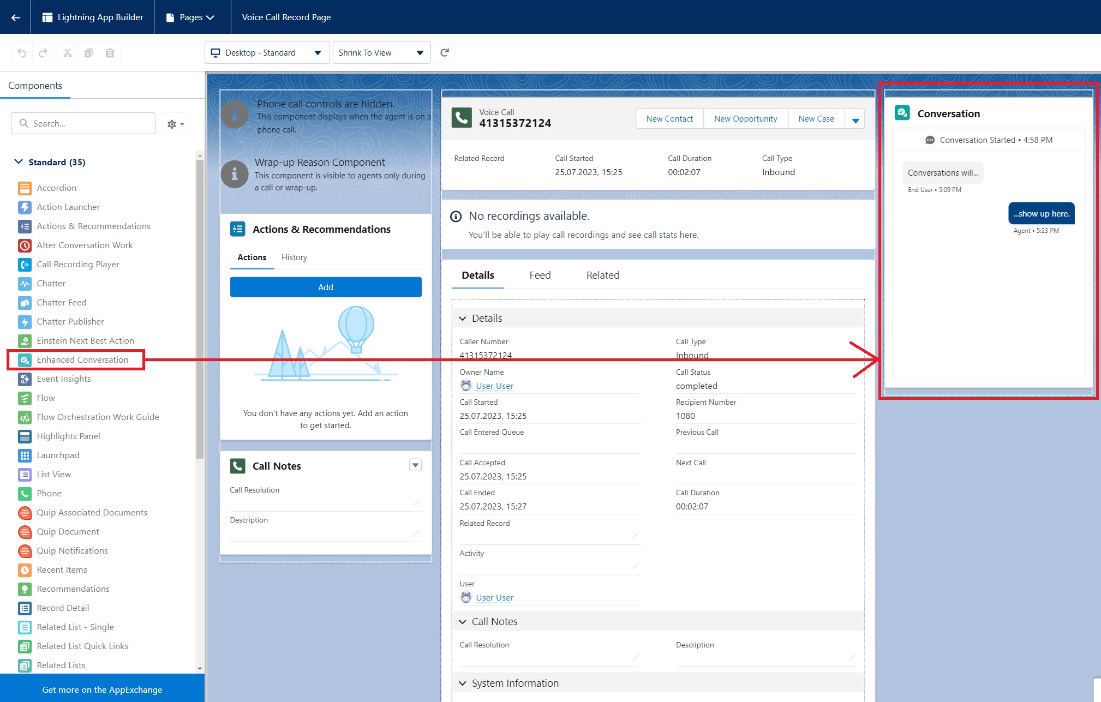The height and width of the screenshot is (702, 1101).
Task: Switch to the Details tab
Action: tap(478, 275)
